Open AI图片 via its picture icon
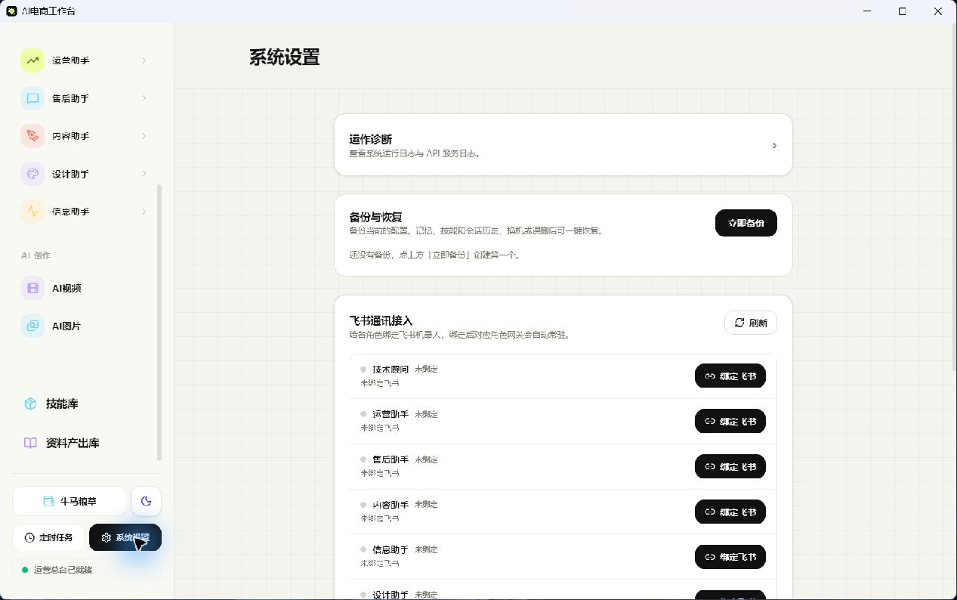The image size is (957, 600). (32, 326)
